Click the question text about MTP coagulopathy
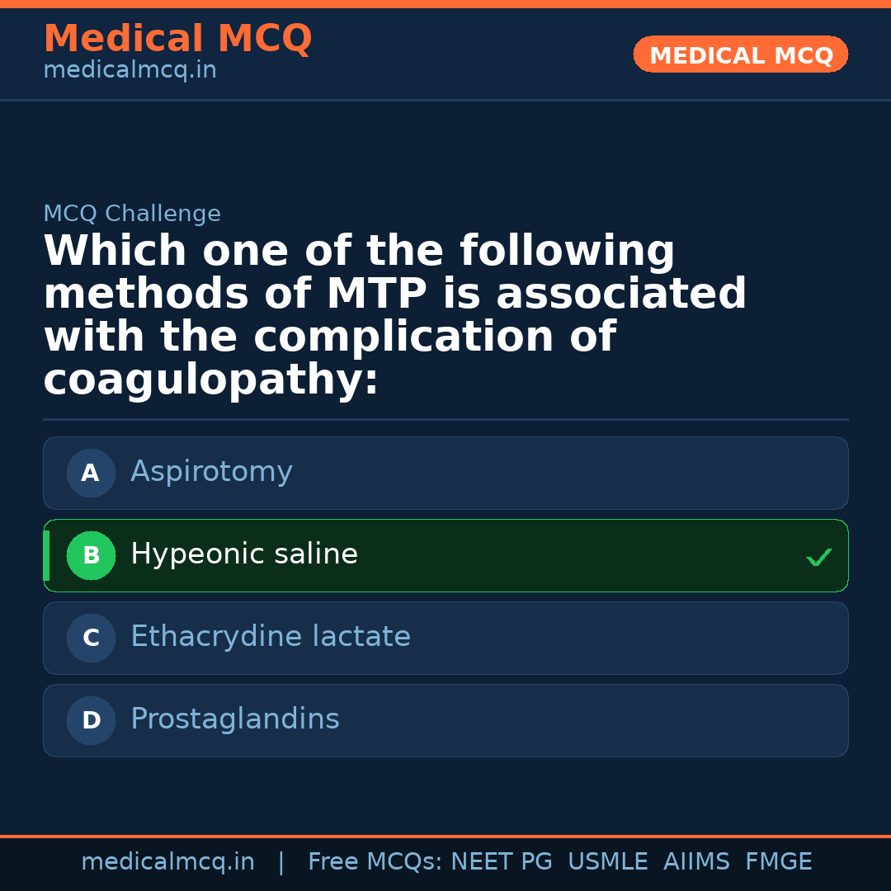The width and height of the screenshot is (891, 891). [394, 316]
